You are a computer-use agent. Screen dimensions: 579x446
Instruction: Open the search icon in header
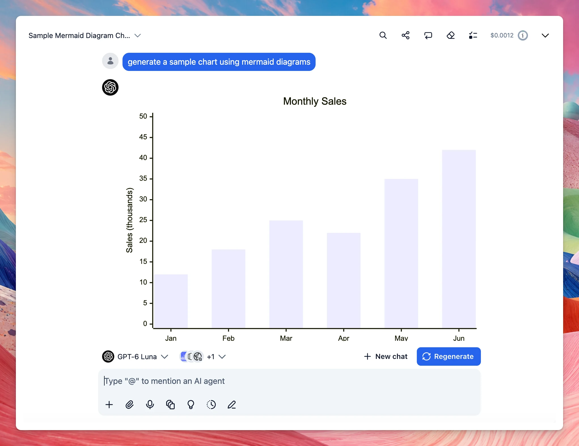click(x=383, y=35)
